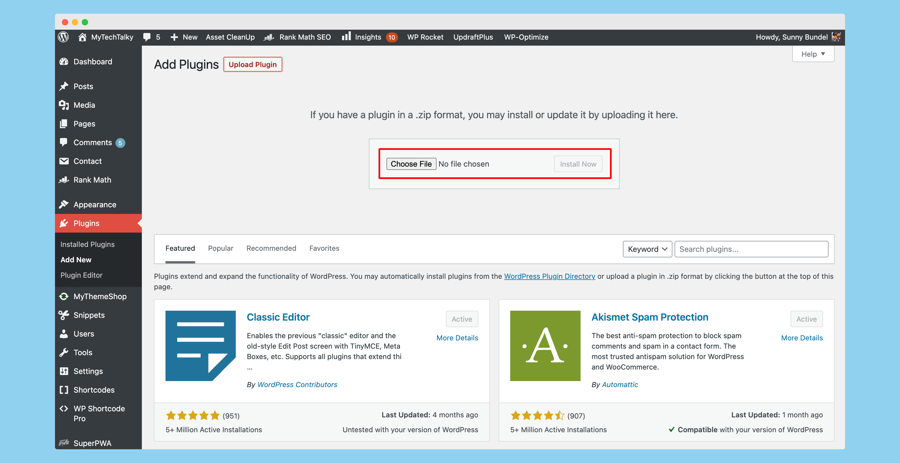The width and height of the screenshot is (900, 463).
Task: Click the Active button on Akismet
Action: (806, 319)
